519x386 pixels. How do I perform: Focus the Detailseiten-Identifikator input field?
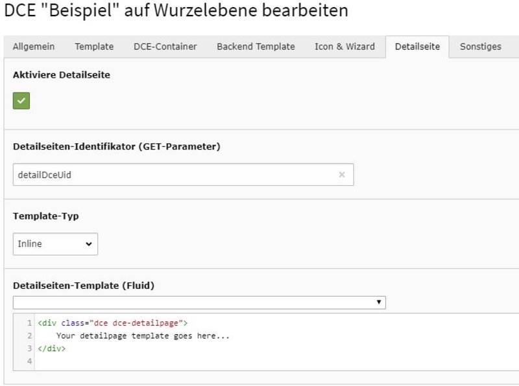[175, 174]
